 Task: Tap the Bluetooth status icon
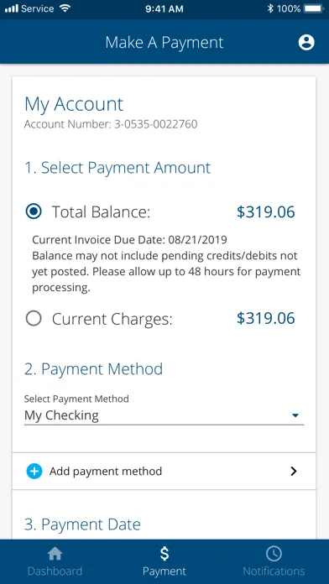[x=270, y=8]
